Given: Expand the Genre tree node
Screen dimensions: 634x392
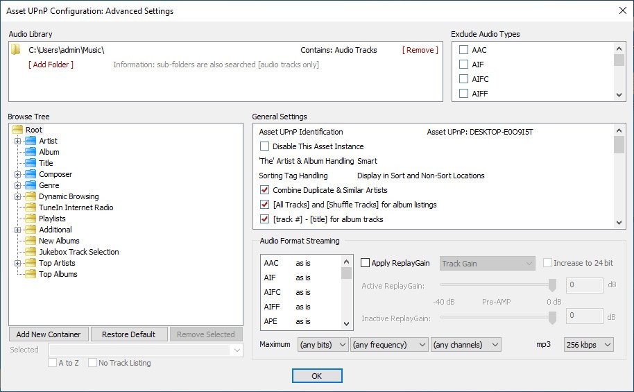Looking at the screenshot, I should click(x=17, y=186).
